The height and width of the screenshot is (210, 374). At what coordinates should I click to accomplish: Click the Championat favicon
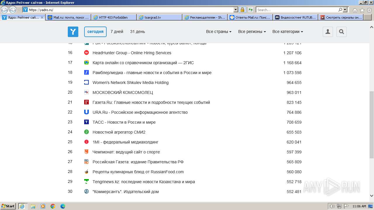(86, 152)
